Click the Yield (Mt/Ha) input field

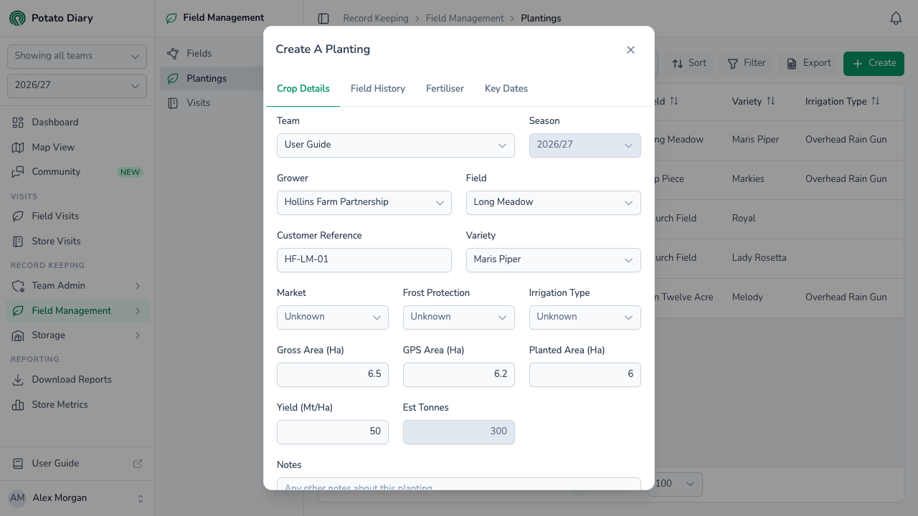[x=333, y=432]
